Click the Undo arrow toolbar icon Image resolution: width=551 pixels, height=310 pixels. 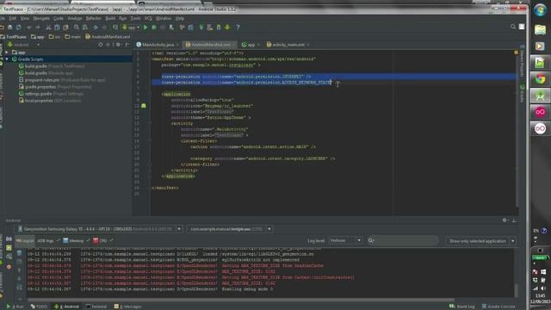(29, 27)
